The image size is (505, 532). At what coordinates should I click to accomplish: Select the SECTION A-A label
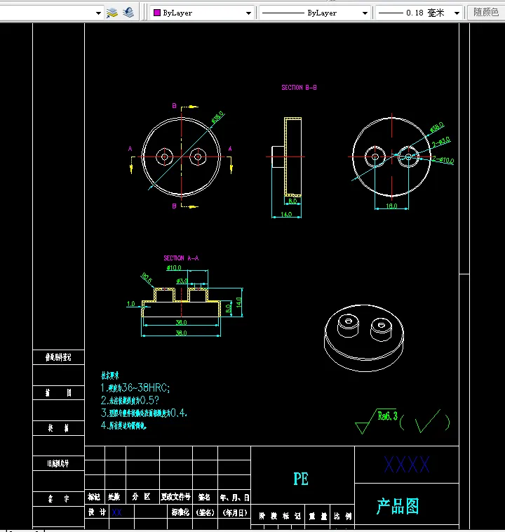181,258
